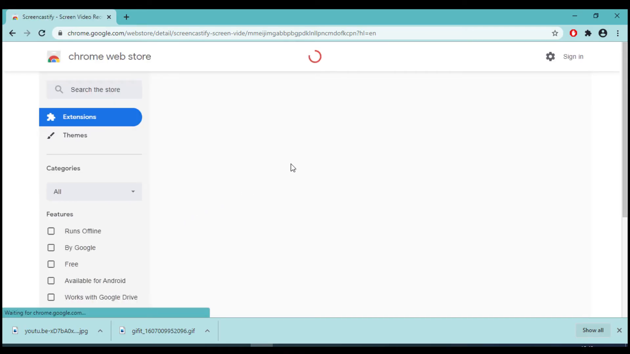Click the back navigation arrow icon
Screen dimensions: 630x354
12,33
